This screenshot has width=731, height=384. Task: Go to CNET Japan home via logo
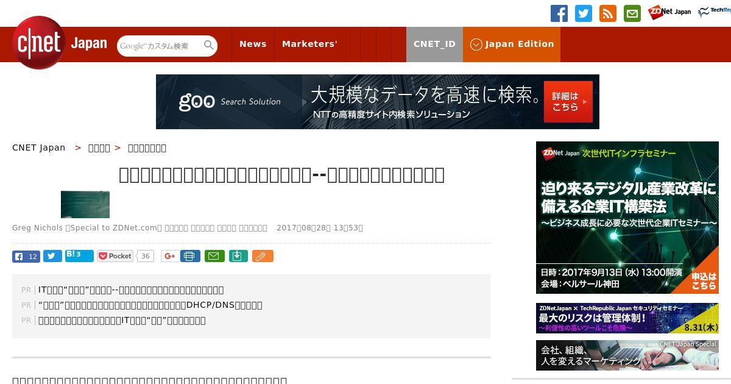(x=60, y=43)
